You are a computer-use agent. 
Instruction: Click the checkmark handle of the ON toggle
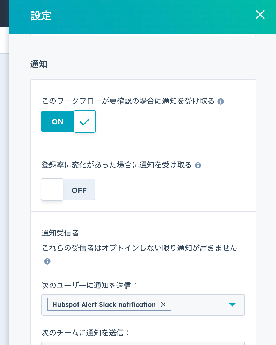(85, 121)
